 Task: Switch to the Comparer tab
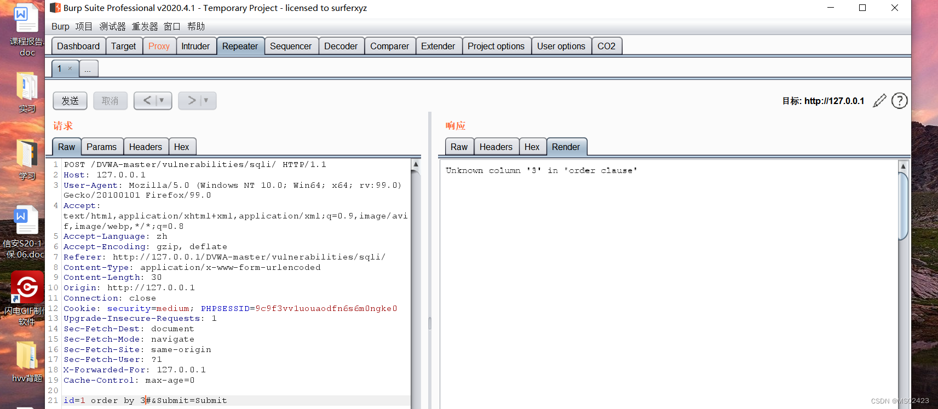coord(389,46)
